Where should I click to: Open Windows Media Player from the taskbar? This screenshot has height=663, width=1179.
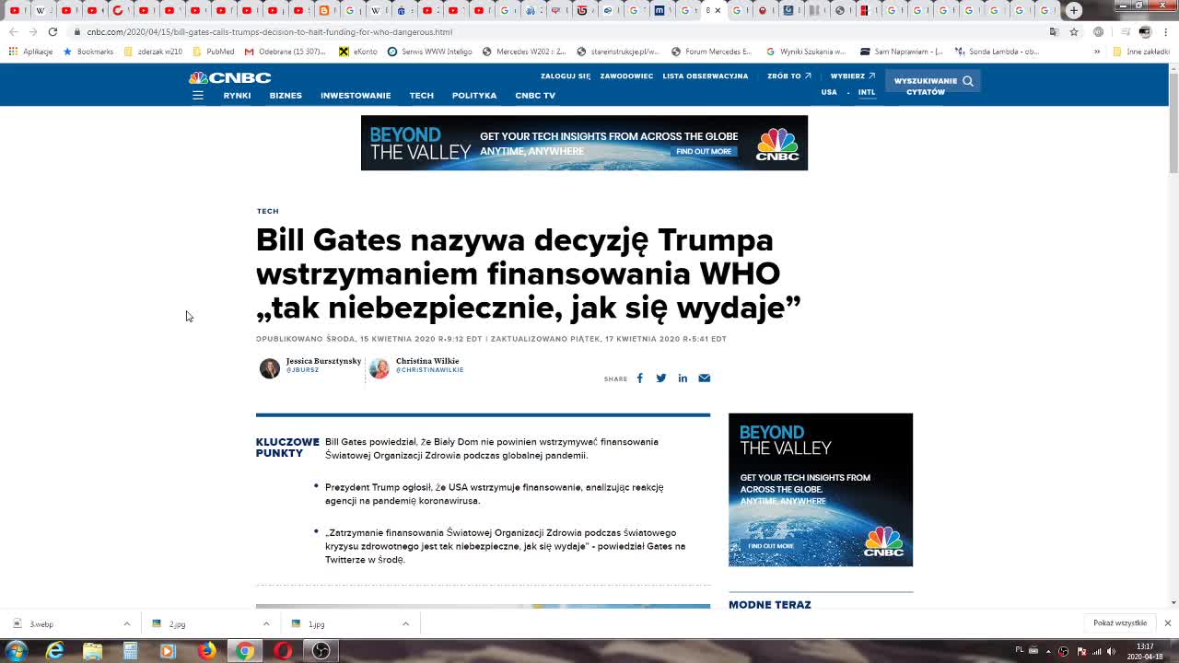point(169,651)
